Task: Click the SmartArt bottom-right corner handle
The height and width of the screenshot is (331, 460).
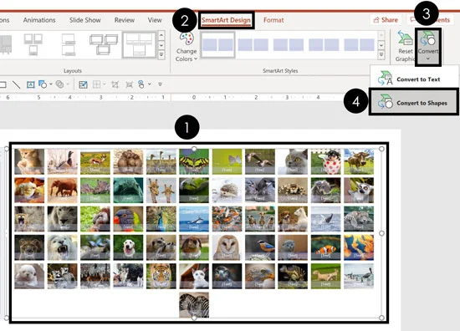Action: click(x=381, y=318)
